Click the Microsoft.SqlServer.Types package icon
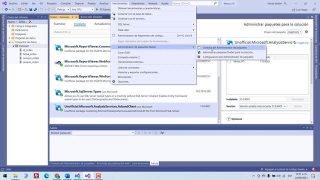This screenshot has height=180, width=320. click(58, 93)
